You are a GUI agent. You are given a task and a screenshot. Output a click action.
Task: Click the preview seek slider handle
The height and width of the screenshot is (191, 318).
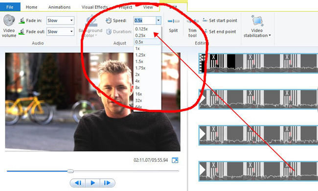pyautogui.click(x=70, y=171)
